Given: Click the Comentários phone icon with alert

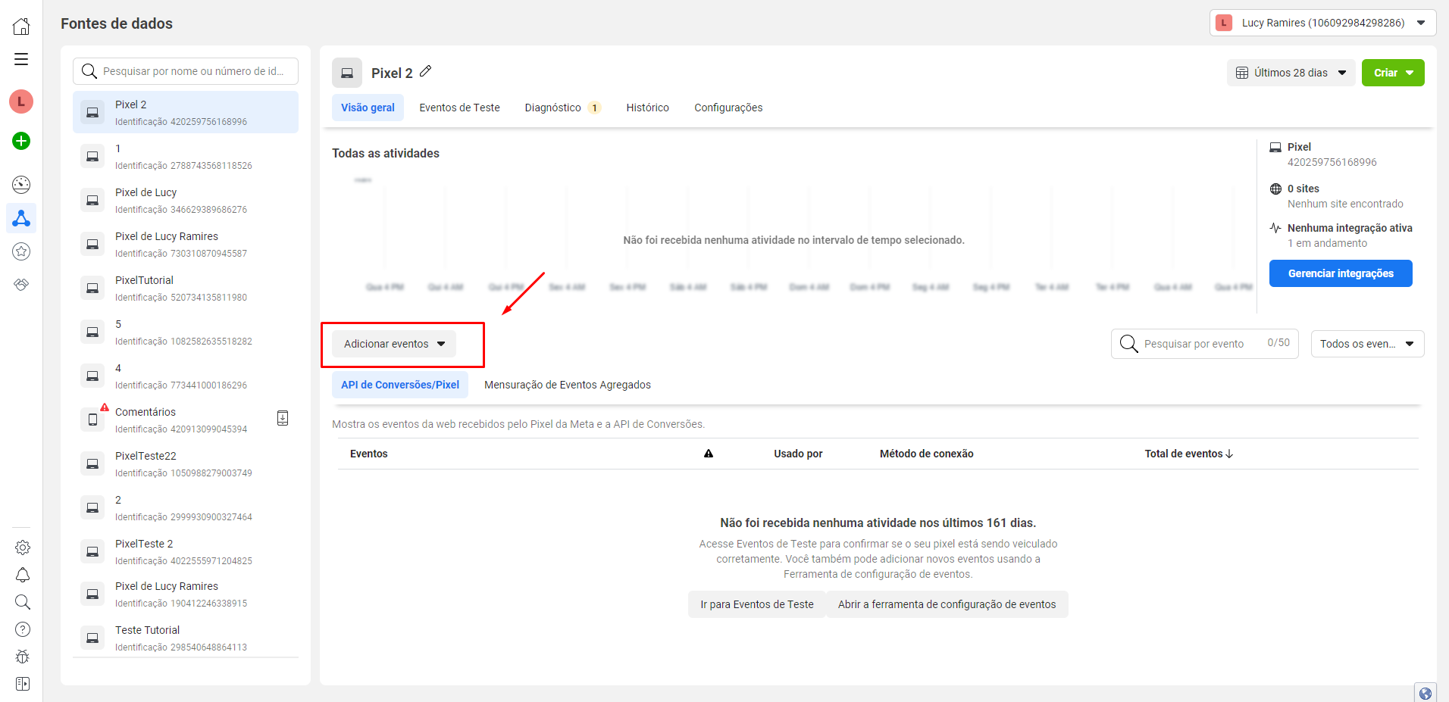Looking at the screenshot, I should point(92,420).
